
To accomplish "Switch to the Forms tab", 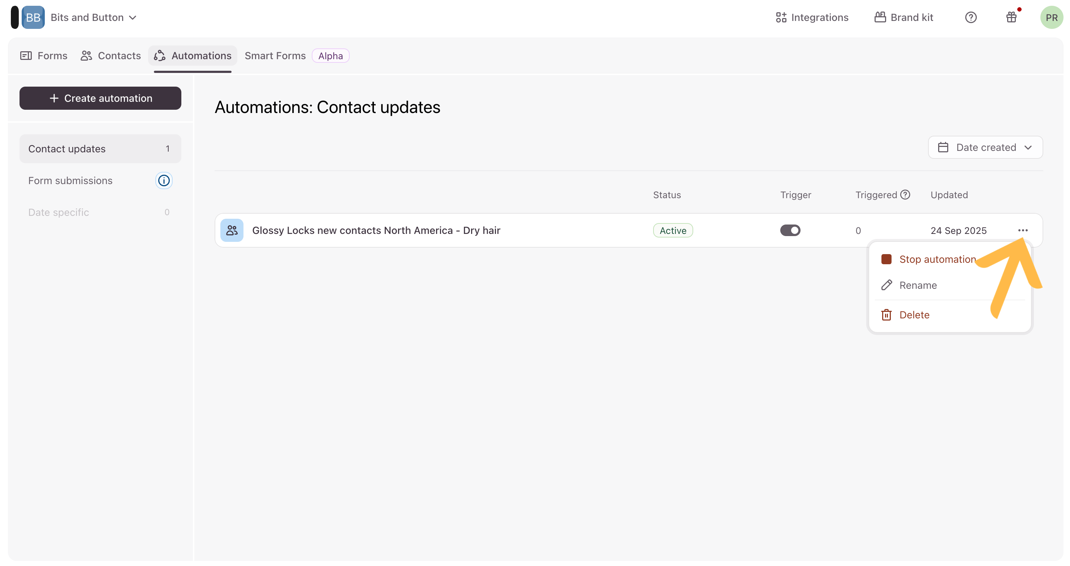I will (x=44, y=56).
